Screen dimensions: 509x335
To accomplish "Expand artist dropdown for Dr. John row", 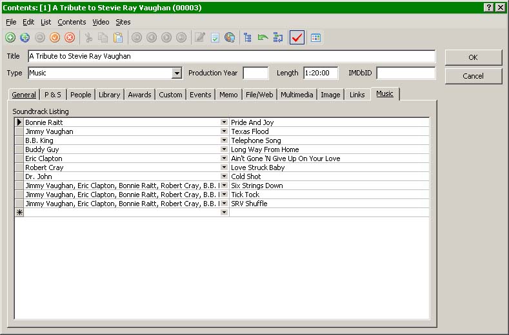I will [224, 177].
